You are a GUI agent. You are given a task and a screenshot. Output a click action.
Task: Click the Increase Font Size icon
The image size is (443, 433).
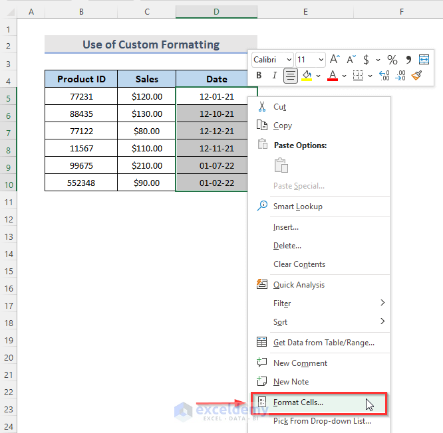(335, 60)
